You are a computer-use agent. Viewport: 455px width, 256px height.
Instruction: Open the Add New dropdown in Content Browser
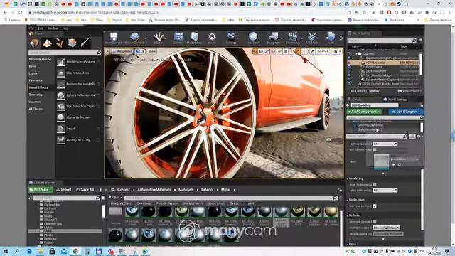(x=41, y=190)
